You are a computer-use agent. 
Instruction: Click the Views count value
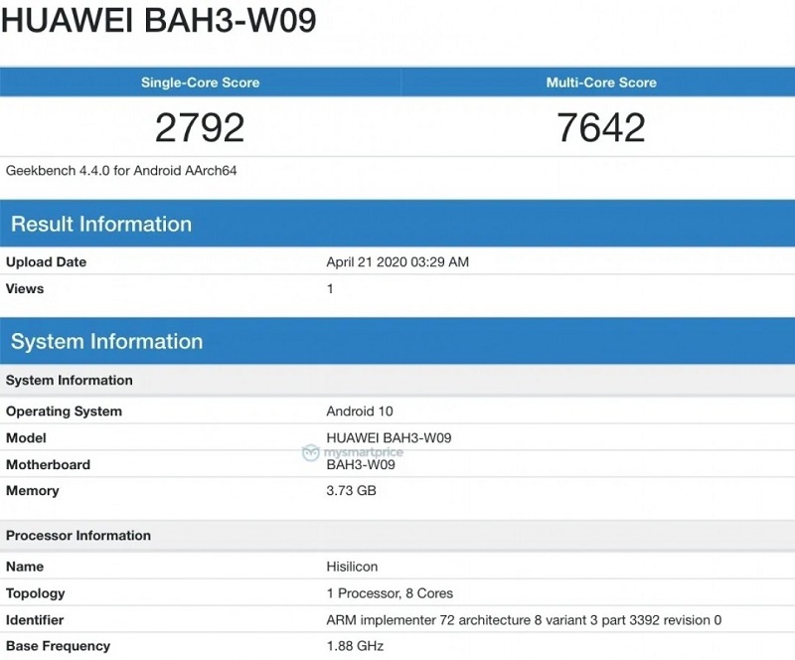click(328, 288)
